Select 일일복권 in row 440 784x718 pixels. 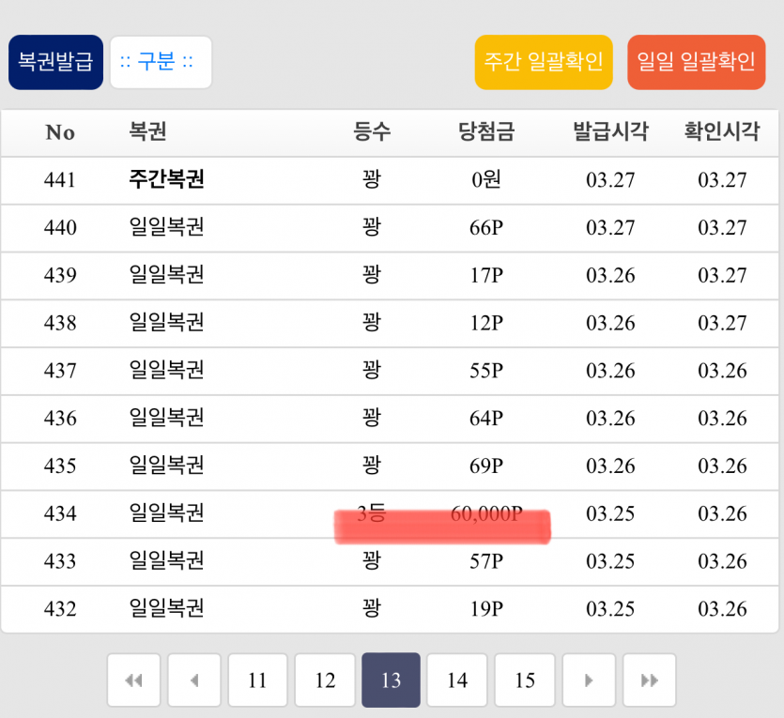(x=166, y=227)
